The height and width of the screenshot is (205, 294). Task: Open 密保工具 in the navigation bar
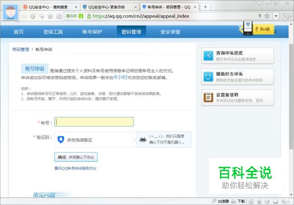[x=53, y=32]
